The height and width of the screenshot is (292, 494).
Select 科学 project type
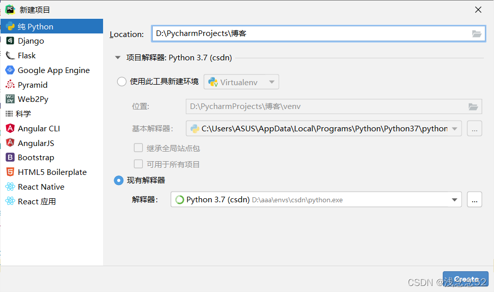[52, 114]
